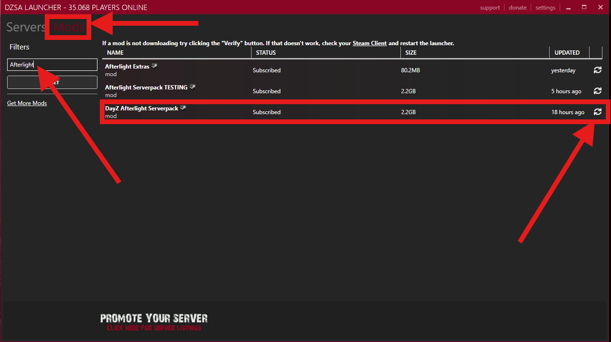Refresh the Afterlight Serverpack TESTING mod

coord(598,91)
